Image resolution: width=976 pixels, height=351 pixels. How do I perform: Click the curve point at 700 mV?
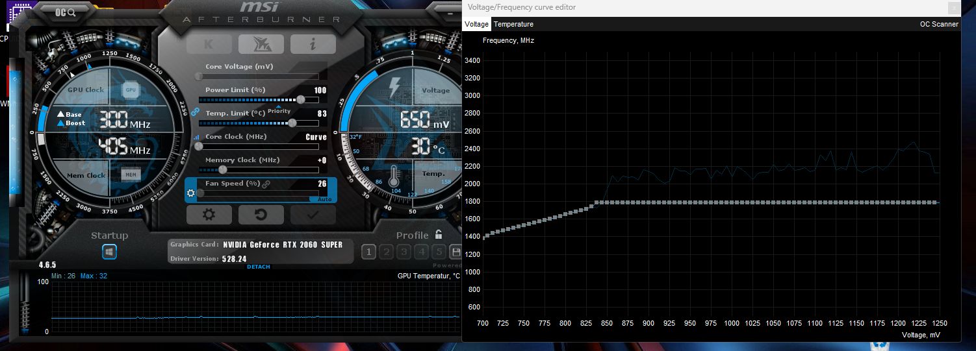tap(483, 237)
